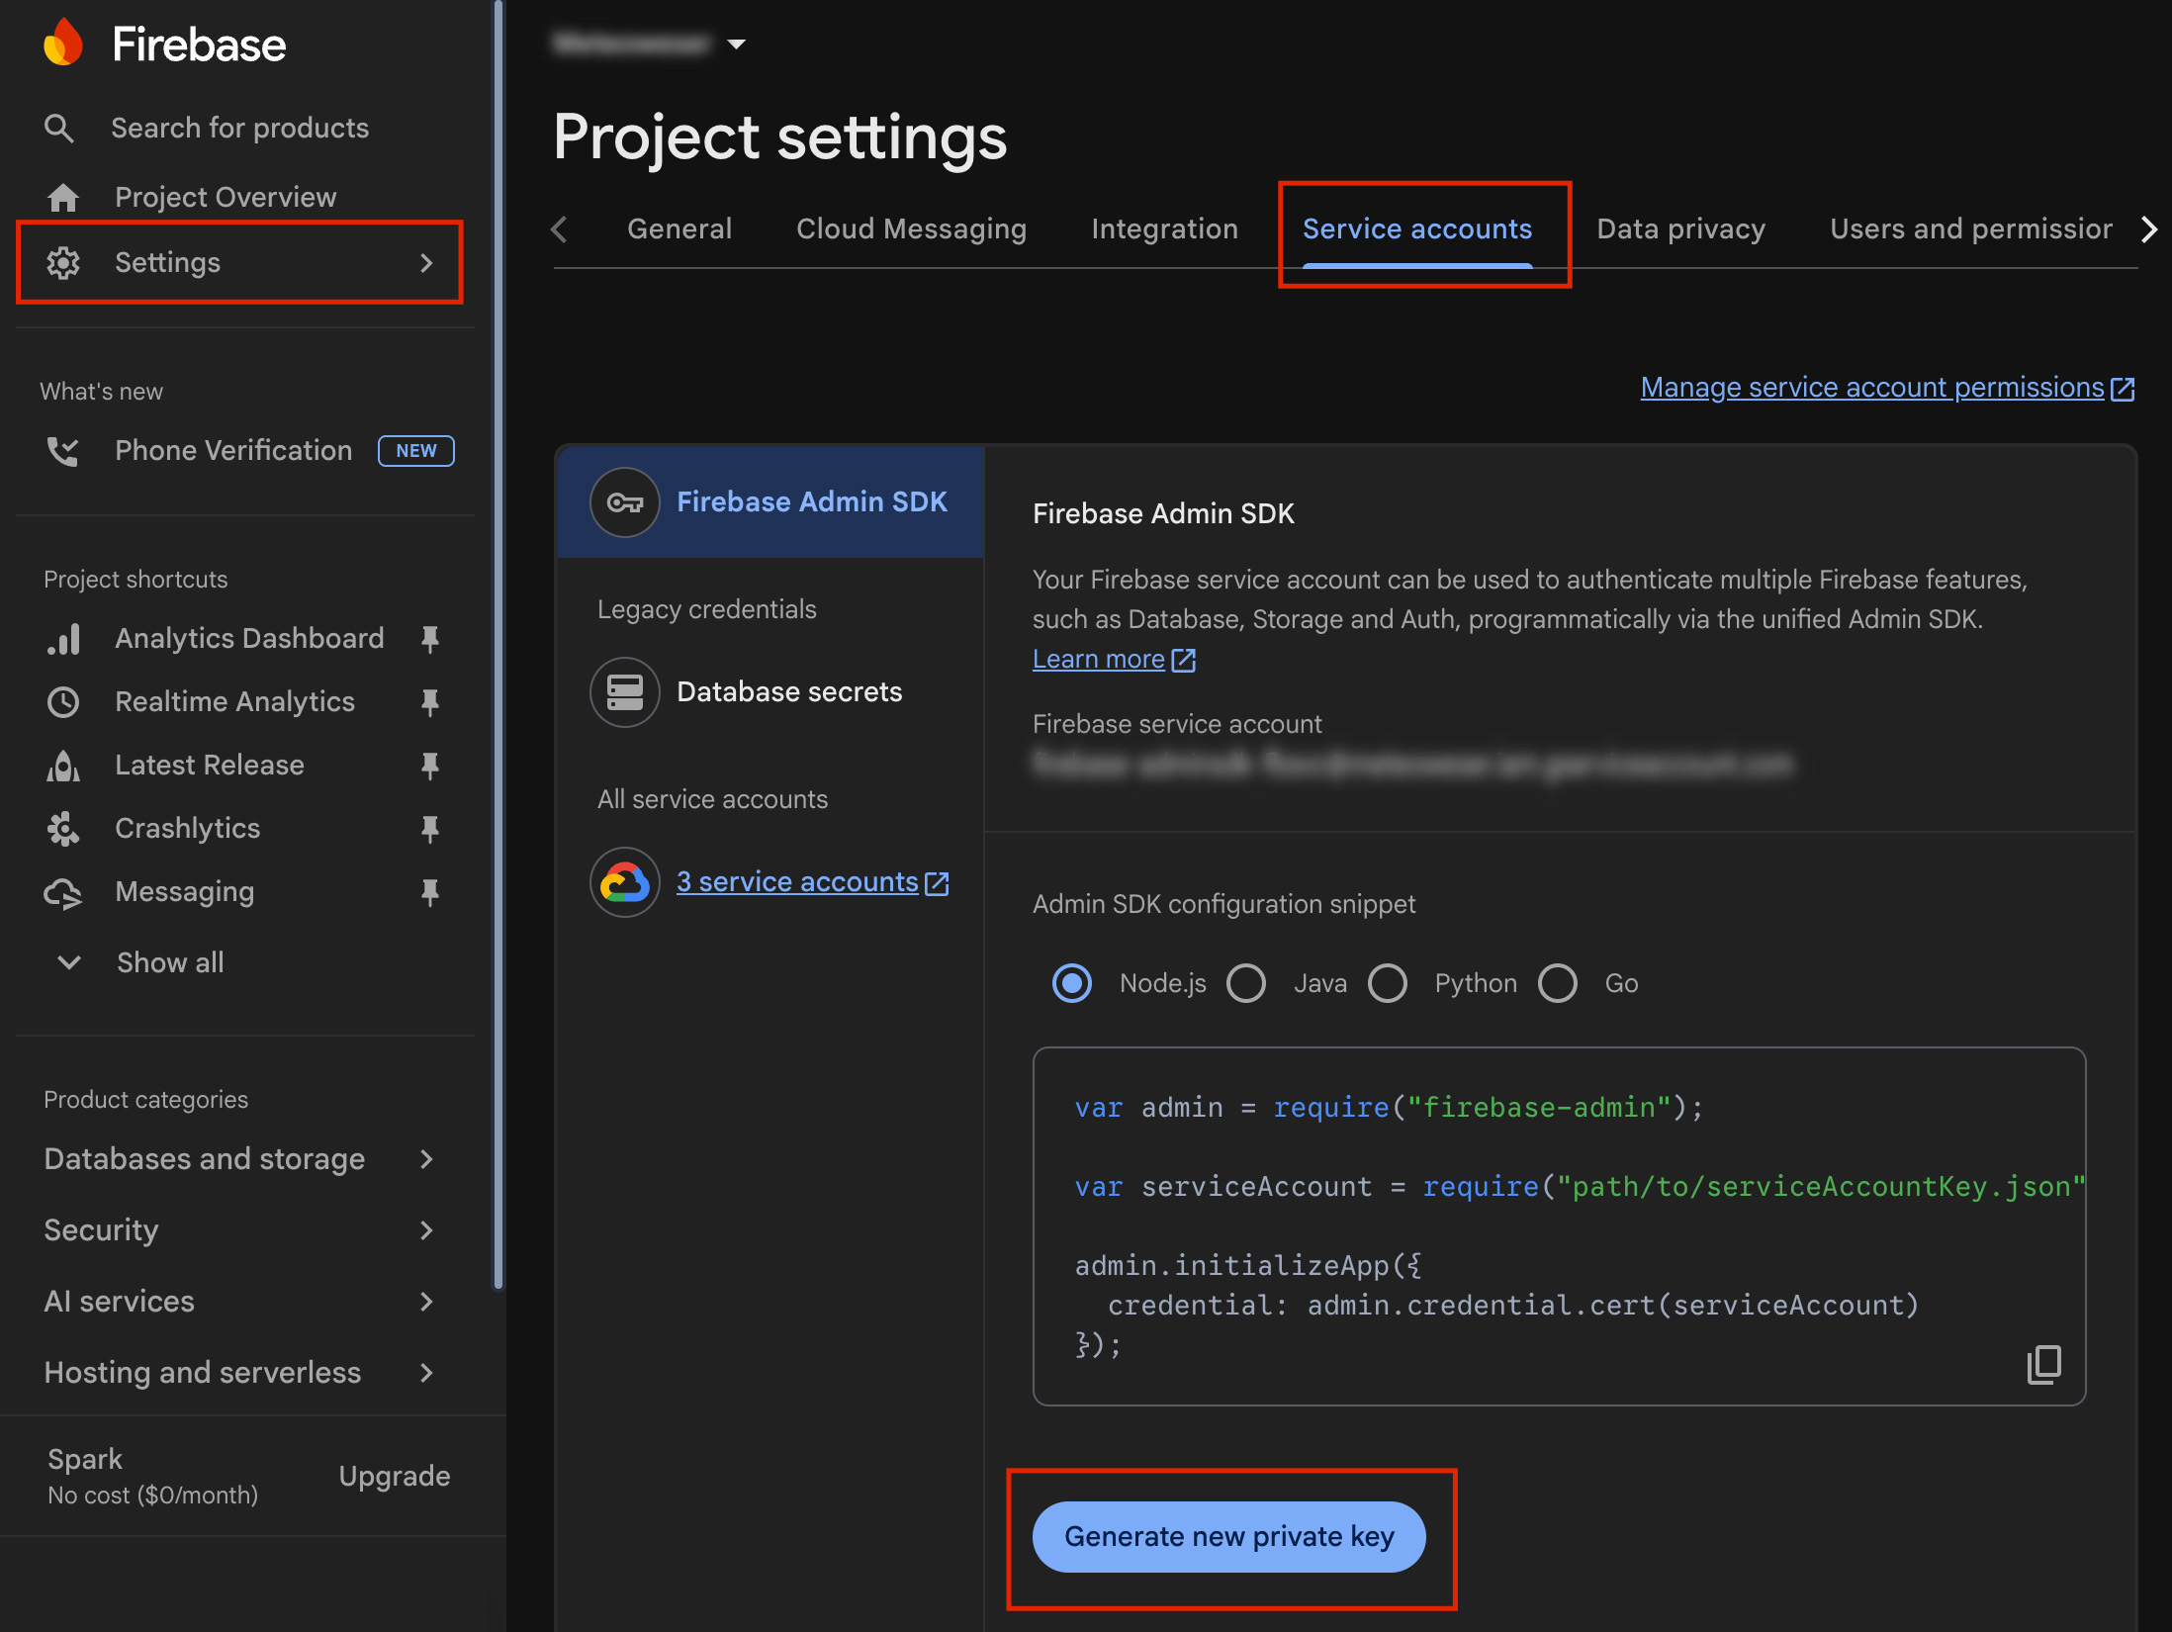Click the blurred Firebase service account email

[1412, 764]
